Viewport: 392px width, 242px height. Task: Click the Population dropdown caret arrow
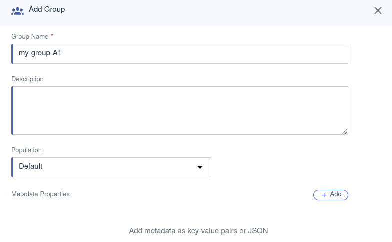pos(200,167)
